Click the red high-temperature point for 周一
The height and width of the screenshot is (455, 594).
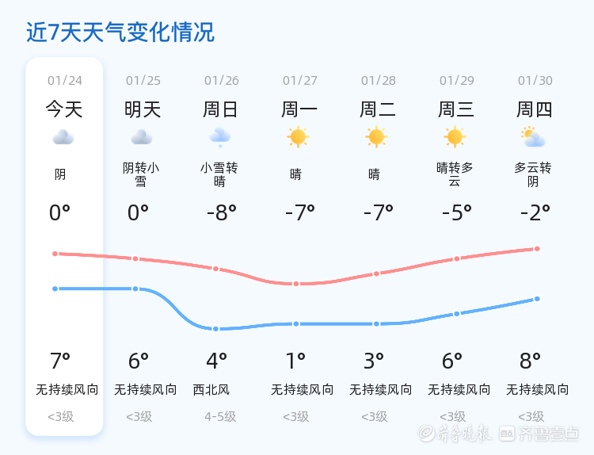[x=296, y=284]
